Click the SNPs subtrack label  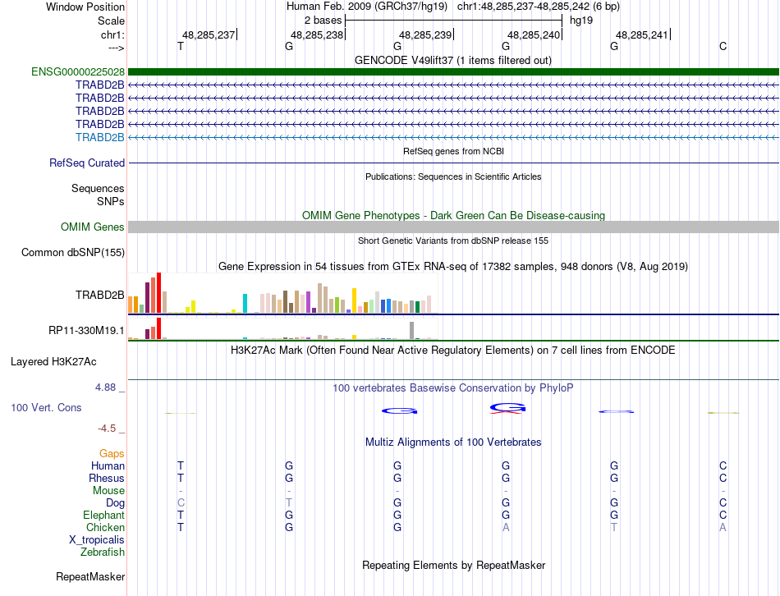tap(111, 201)
